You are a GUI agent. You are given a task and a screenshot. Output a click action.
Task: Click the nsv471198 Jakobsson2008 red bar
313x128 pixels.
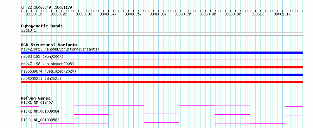pos(162,67)
